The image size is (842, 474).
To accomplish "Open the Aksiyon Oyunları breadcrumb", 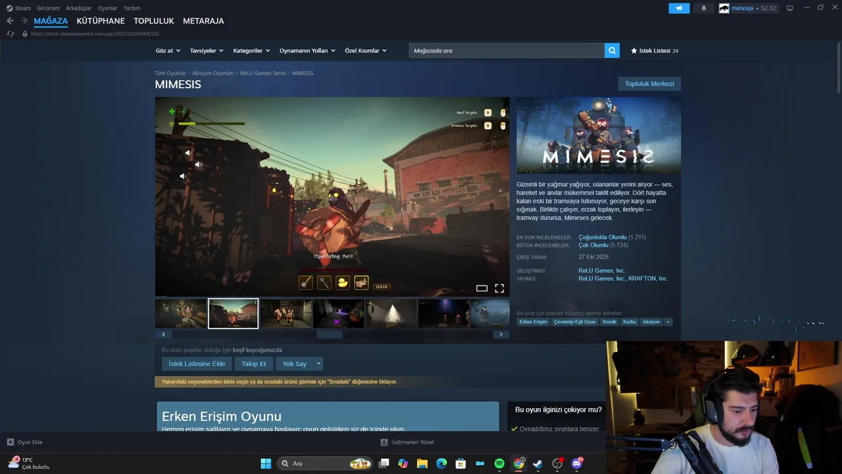I will coord(213,73).
